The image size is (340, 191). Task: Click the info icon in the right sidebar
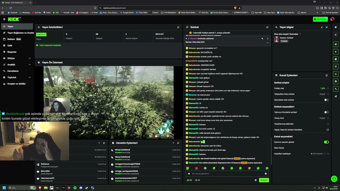[x=336, y=27]
